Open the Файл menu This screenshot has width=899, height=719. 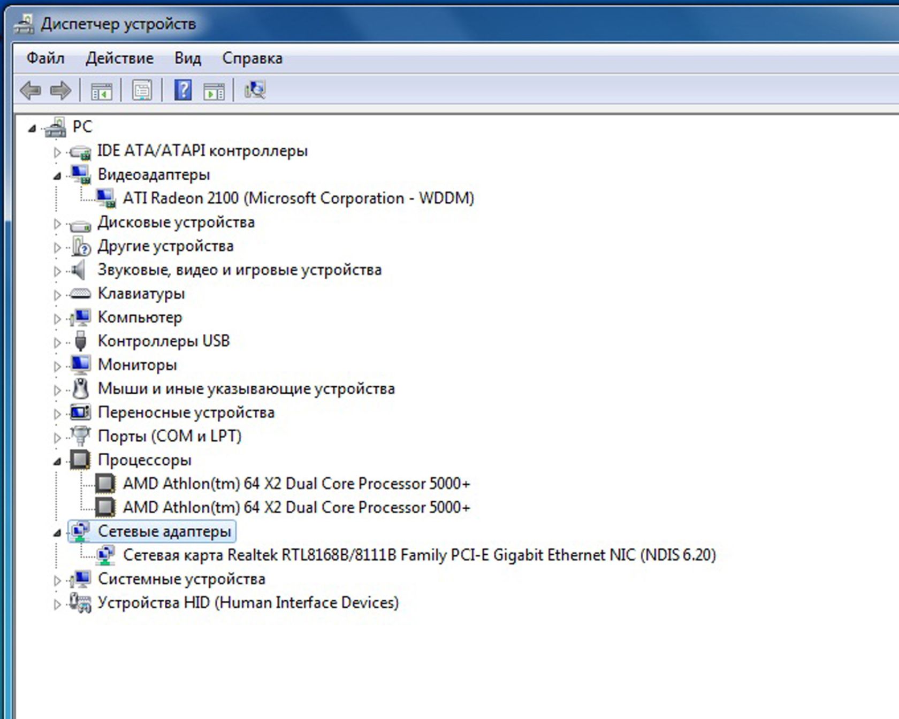point(45,58)
